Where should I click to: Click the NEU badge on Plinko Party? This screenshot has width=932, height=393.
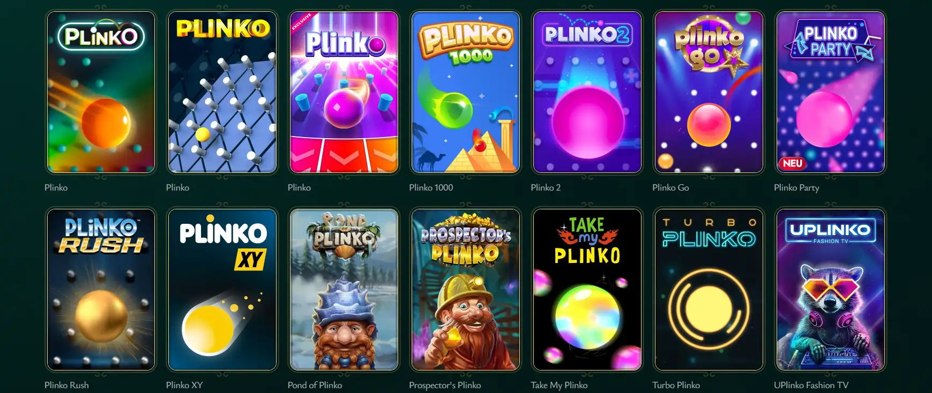tap(792, 163)
